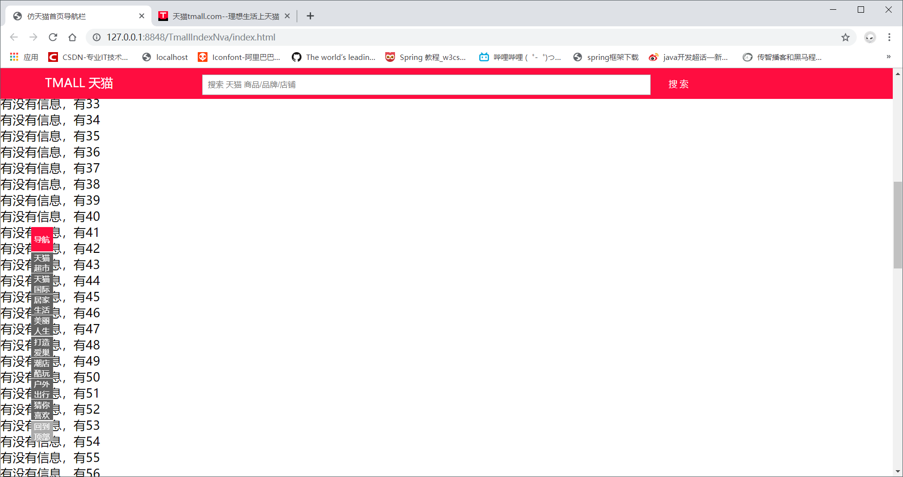Click the address bar URL

191,37
